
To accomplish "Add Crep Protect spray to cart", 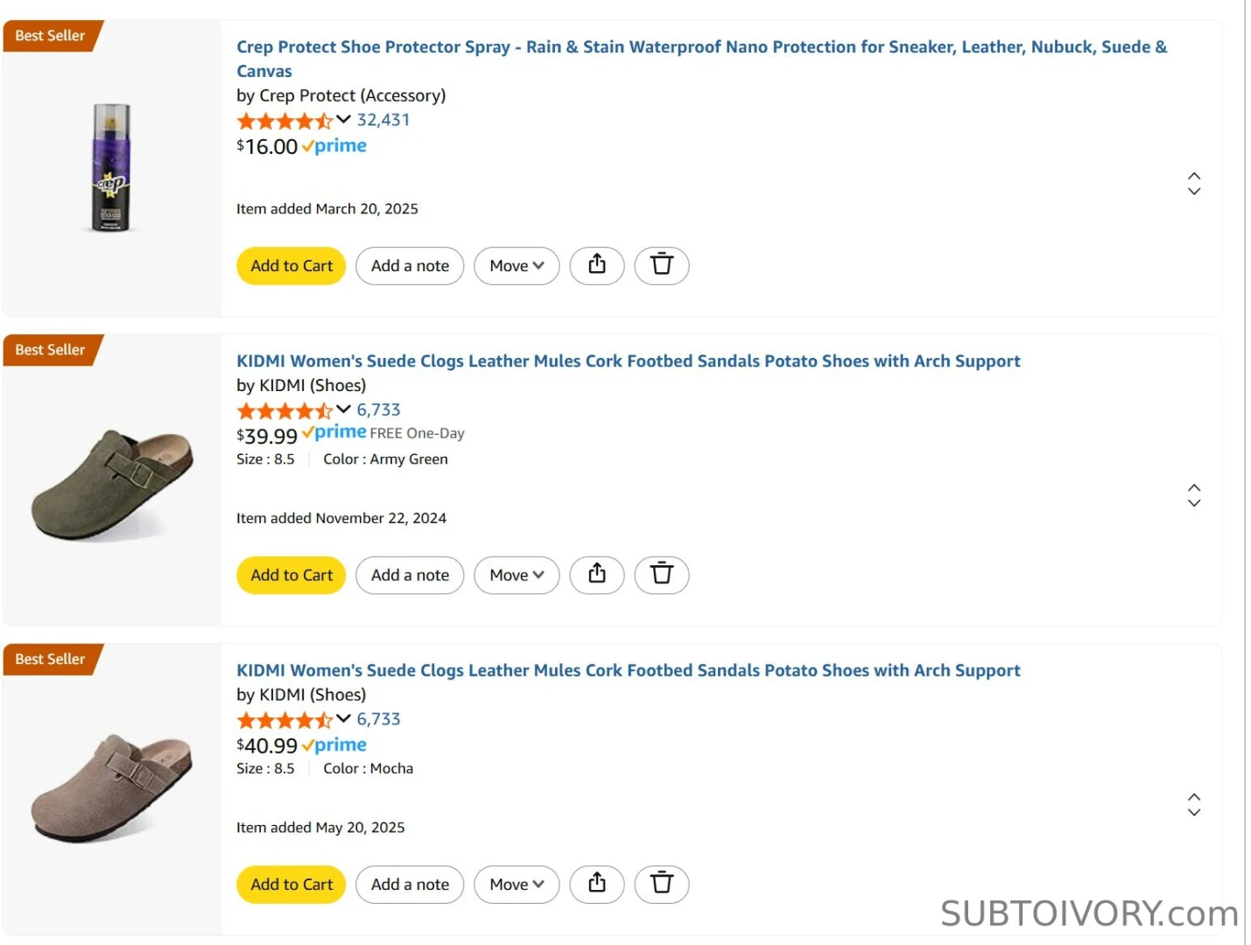I will coord(292,265).
